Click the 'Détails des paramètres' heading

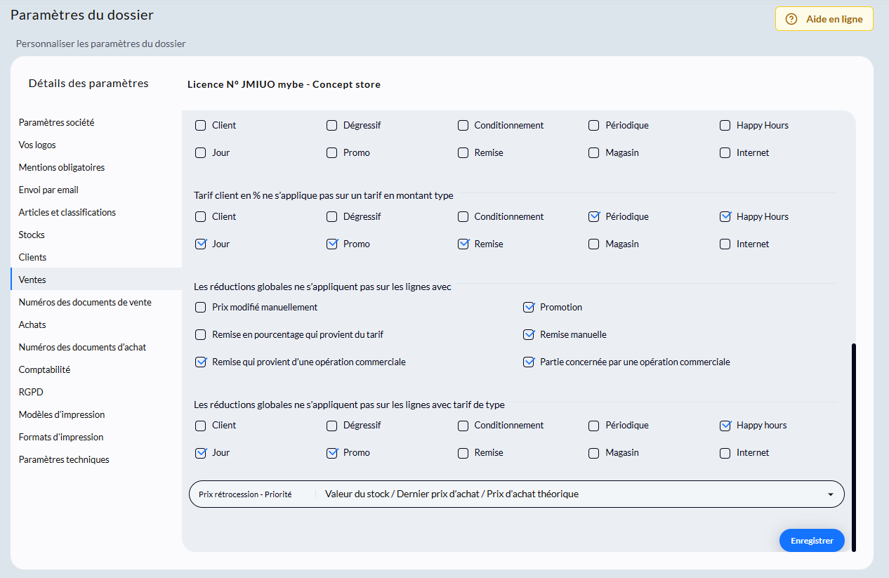tap(88, 83)
